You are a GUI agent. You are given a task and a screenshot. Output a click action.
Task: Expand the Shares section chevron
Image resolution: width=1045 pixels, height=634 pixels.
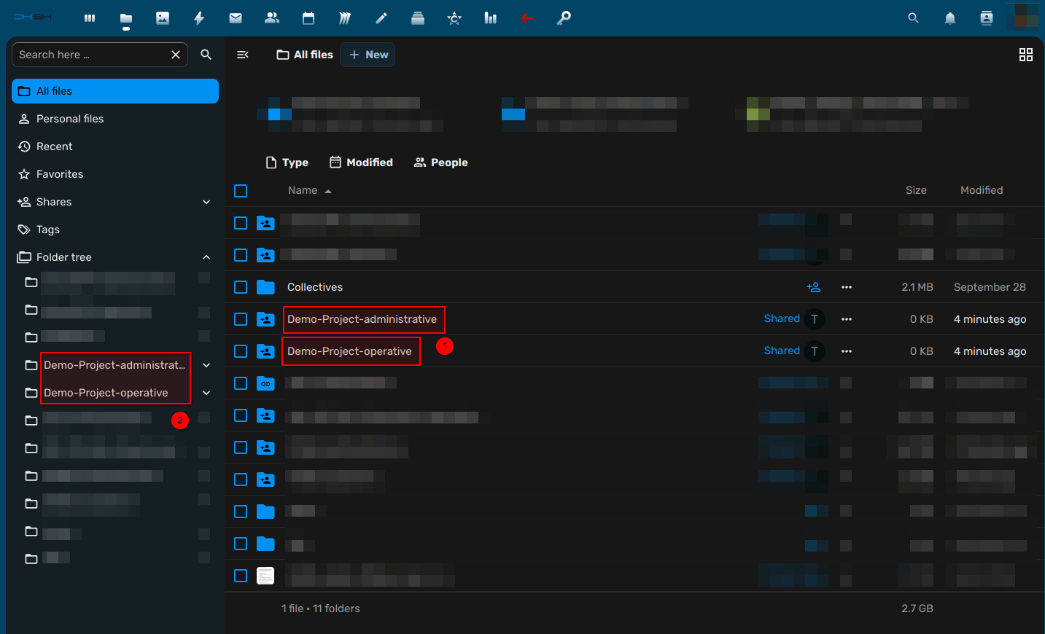206,202
